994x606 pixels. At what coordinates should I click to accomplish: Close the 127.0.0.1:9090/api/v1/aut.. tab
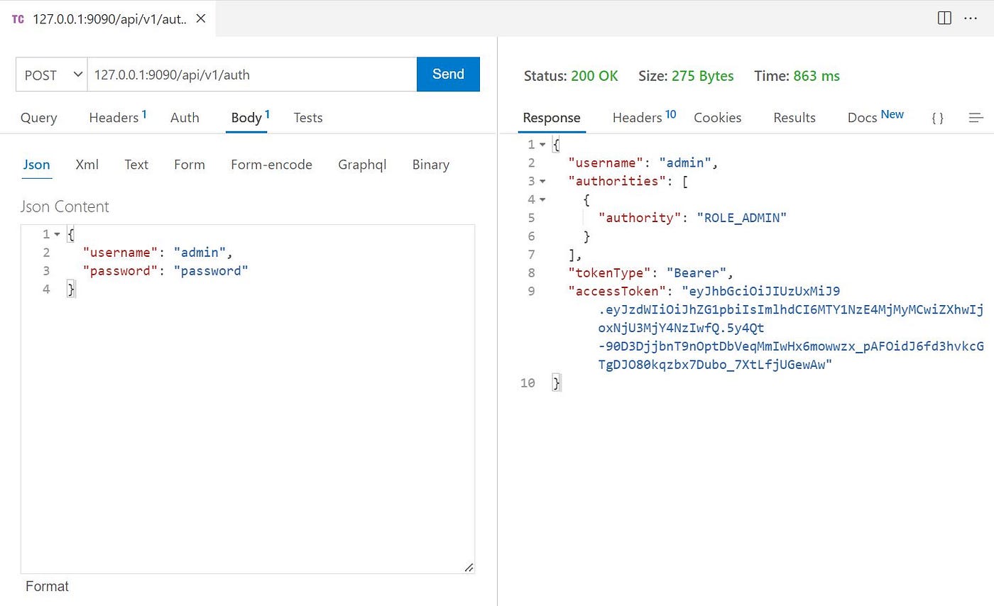pos(201,18)
